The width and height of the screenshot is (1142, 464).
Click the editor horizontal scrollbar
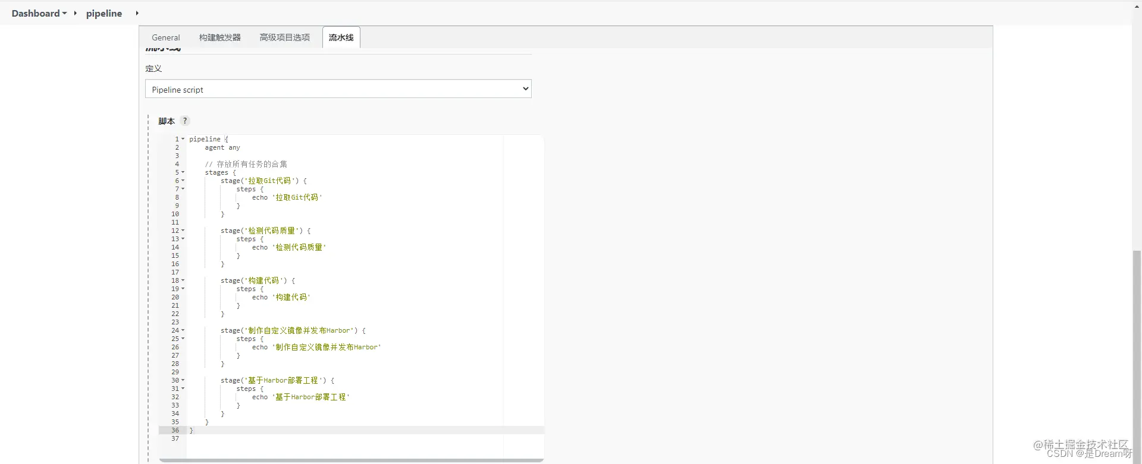[x=351, y=460]
